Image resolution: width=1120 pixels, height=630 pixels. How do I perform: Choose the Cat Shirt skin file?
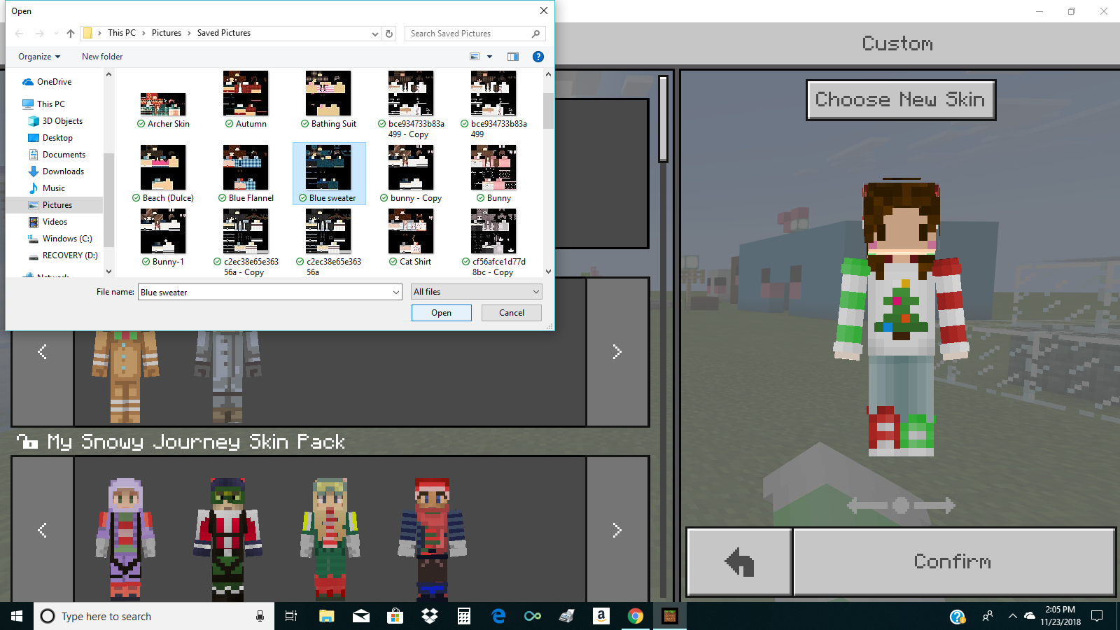pos(411,237)
